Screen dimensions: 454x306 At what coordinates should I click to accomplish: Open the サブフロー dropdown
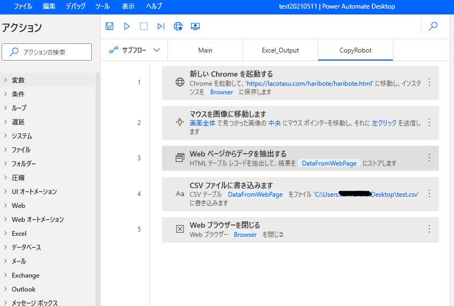point(135,50)
